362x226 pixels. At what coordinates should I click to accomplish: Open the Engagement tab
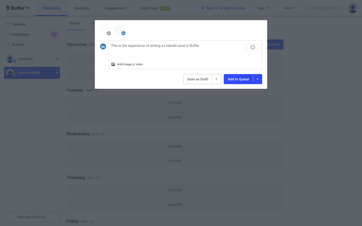[115, 8]
